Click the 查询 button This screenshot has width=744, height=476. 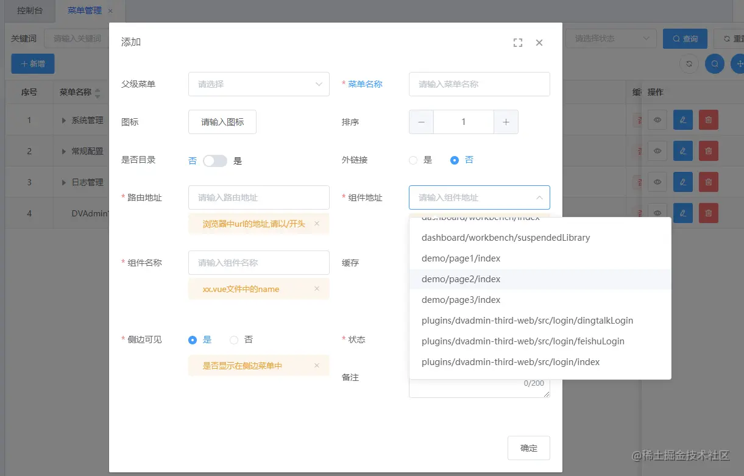pos(685,38)
